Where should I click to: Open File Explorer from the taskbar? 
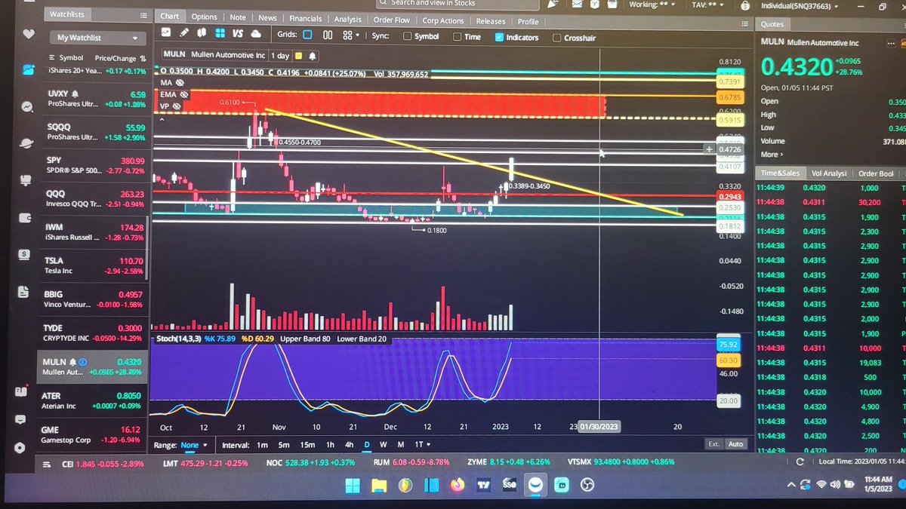378,486
